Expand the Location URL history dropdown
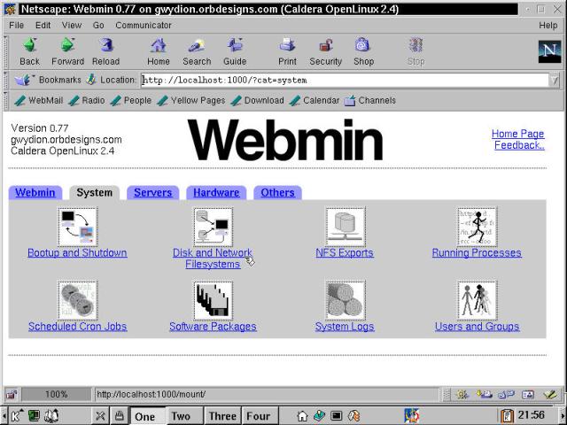567x425 pixels. pos(554,81)
